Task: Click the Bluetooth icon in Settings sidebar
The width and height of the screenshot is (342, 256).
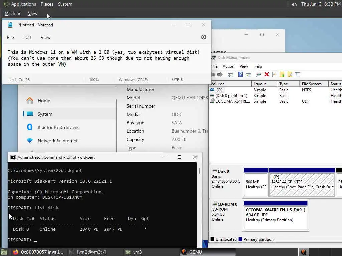Action: (30, 127)
